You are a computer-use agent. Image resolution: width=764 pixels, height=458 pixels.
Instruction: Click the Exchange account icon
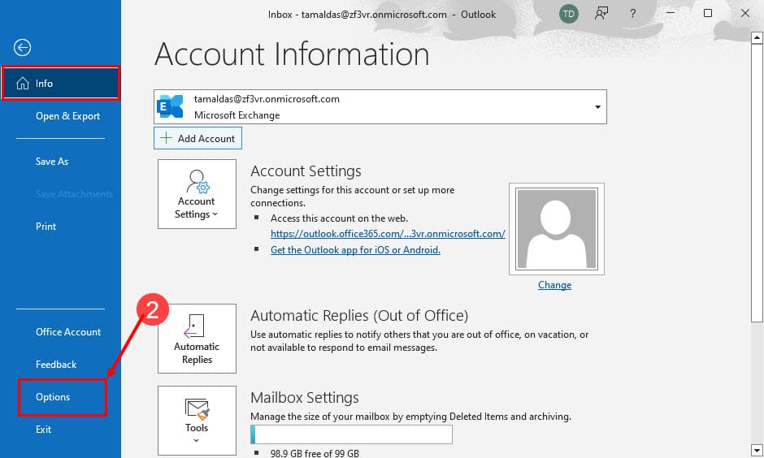pyautogui.click(x=170, y=106)
